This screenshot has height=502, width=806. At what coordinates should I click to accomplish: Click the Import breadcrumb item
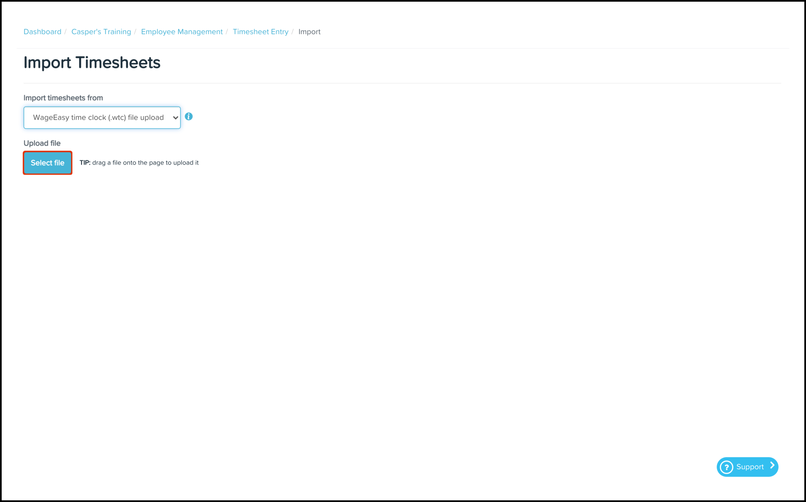click(309, 32)
